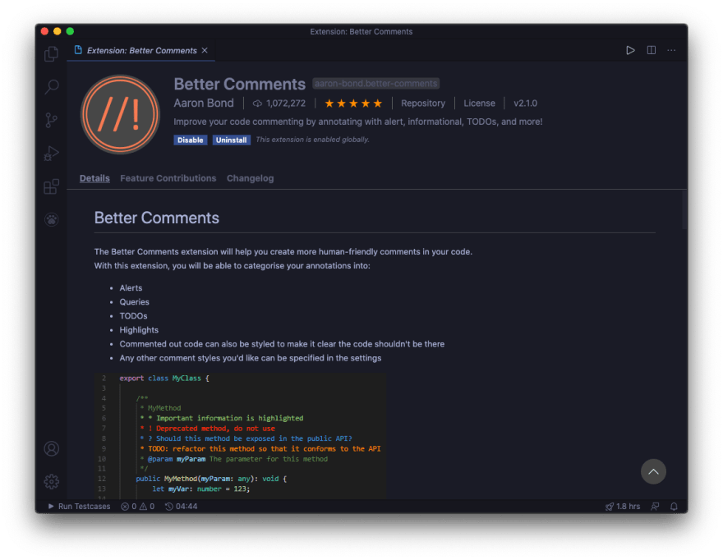The image size is (723, 560).
Task: Open the Search view icon
Action: point(51,86)
